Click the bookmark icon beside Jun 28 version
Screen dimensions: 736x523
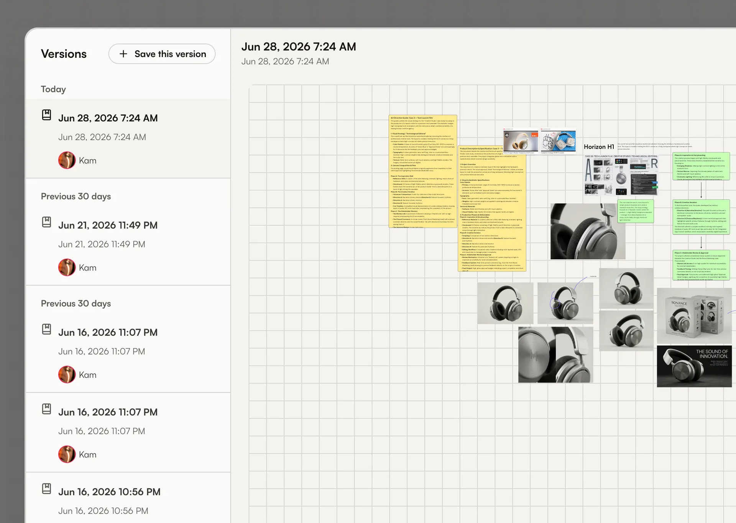point(46,115)
